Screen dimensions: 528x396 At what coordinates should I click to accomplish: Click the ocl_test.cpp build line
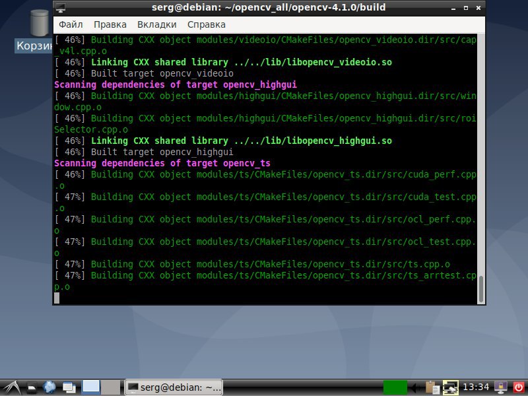coord(265,247)
